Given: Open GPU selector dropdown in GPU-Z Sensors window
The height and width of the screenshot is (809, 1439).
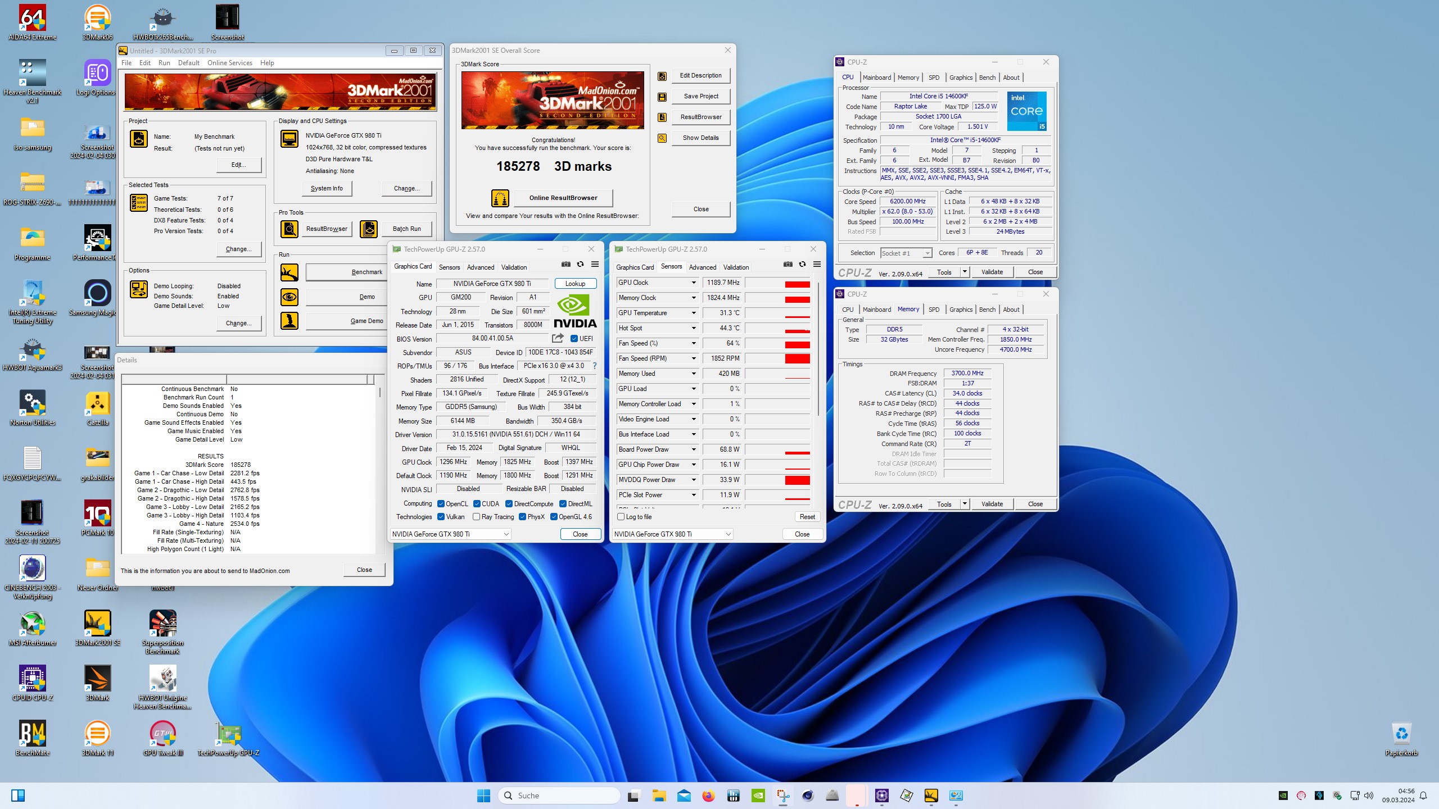Looking at the screenshot, I should coord(672,534).
